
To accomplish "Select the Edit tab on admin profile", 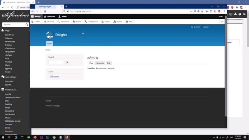I will [x=109, y=63].
